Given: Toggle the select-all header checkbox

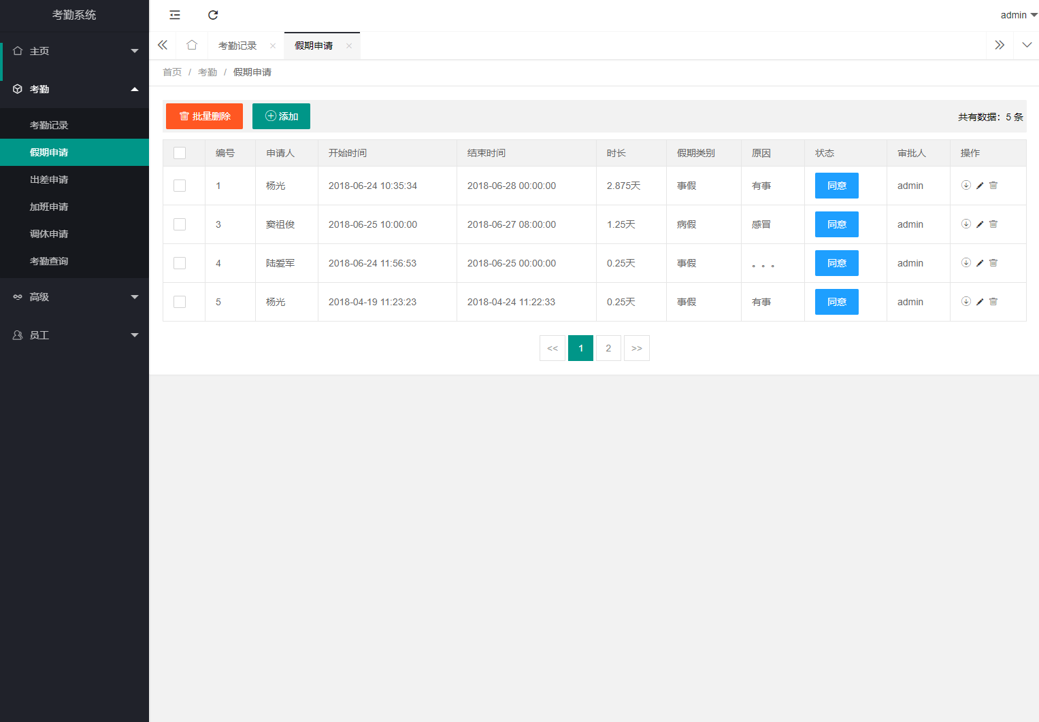Looking at the screenshot, I should (180, 153).
